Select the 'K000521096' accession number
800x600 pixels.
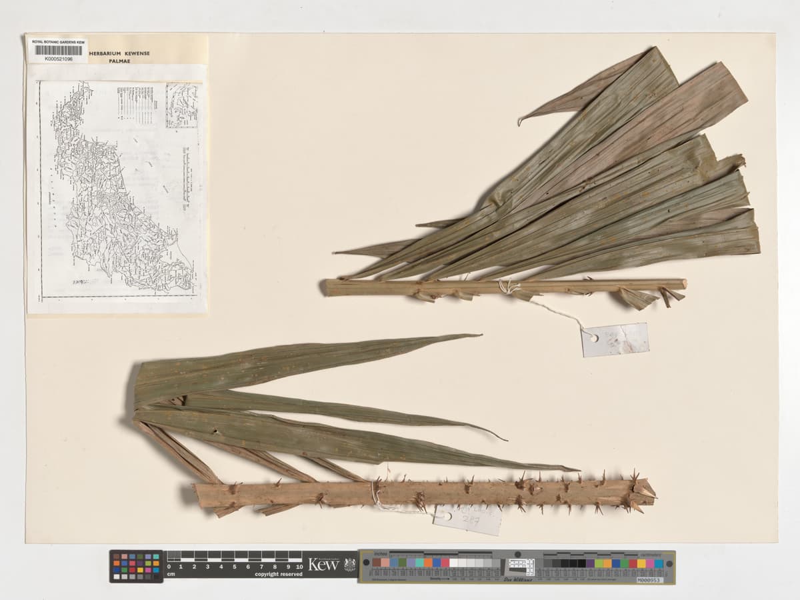tap(59, 59)
